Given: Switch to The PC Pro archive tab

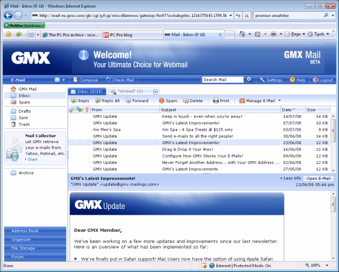Looking at the screenshot, I should [71, 35].
